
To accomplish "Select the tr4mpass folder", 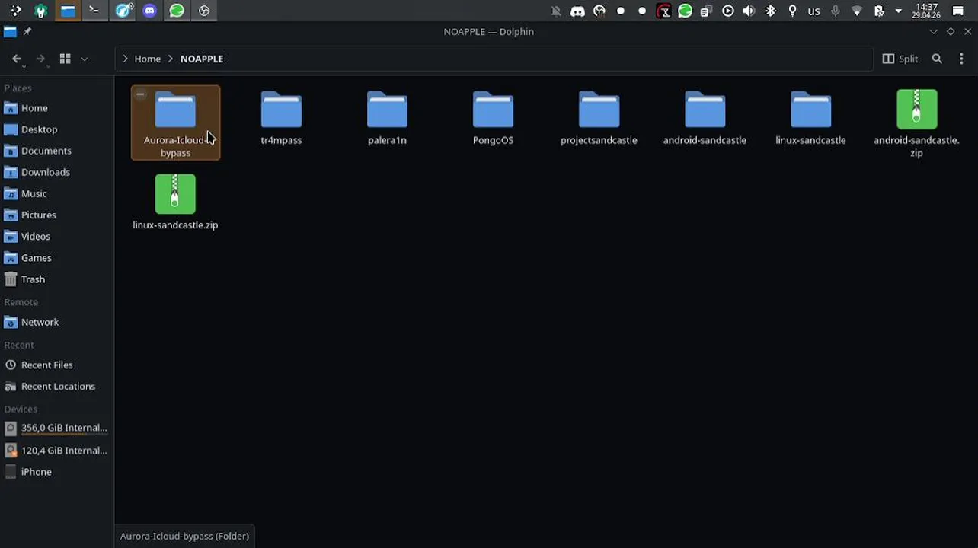I will 281,118.
